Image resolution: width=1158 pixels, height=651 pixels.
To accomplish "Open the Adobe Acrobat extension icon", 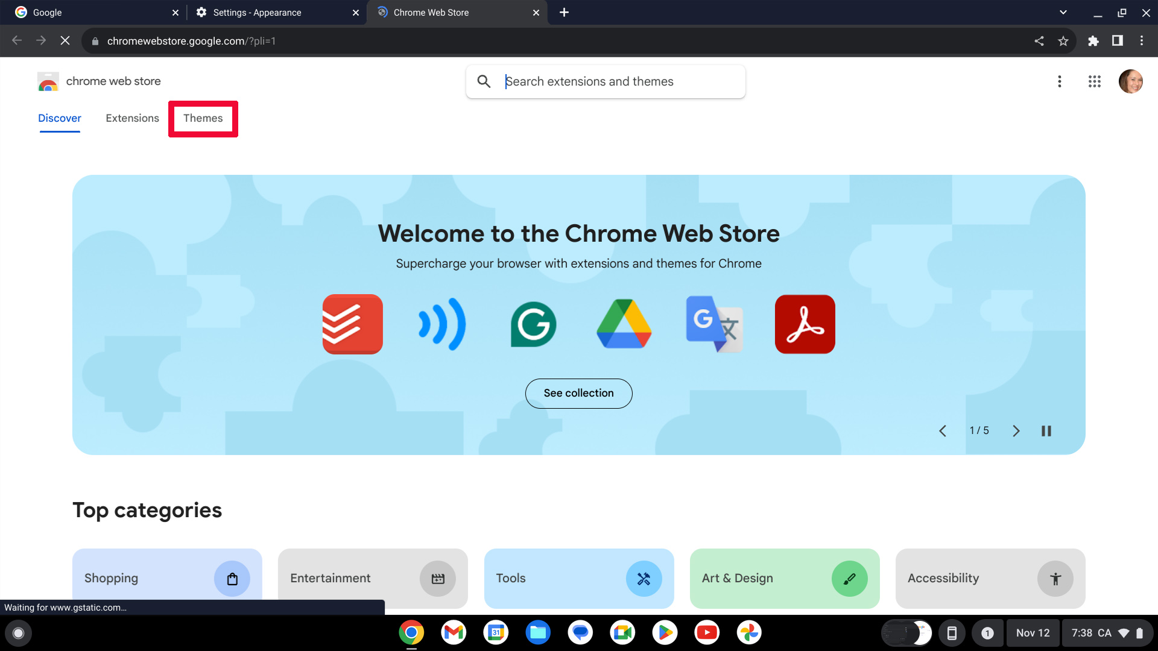I will [805, 324].
